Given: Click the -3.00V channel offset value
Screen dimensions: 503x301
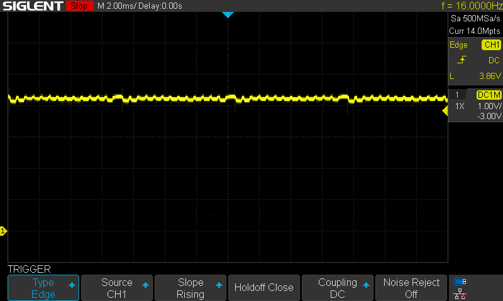Looking at the screenshot, I should coord(489,116).
